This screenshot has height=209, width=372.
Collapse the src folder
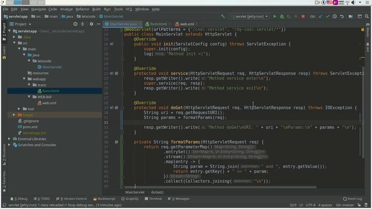(14, 43)
